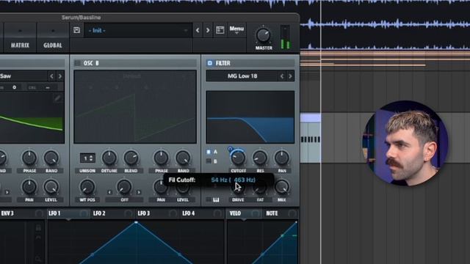470x264 pixels.
Task: Open the preset browser icon beside Menu
Action: [220, 30]
